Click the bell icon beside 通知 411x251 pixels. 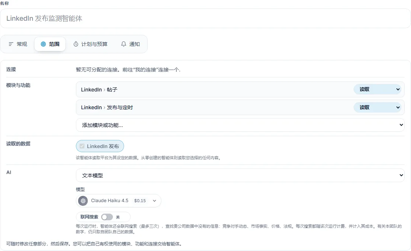[x=123, y=44]
